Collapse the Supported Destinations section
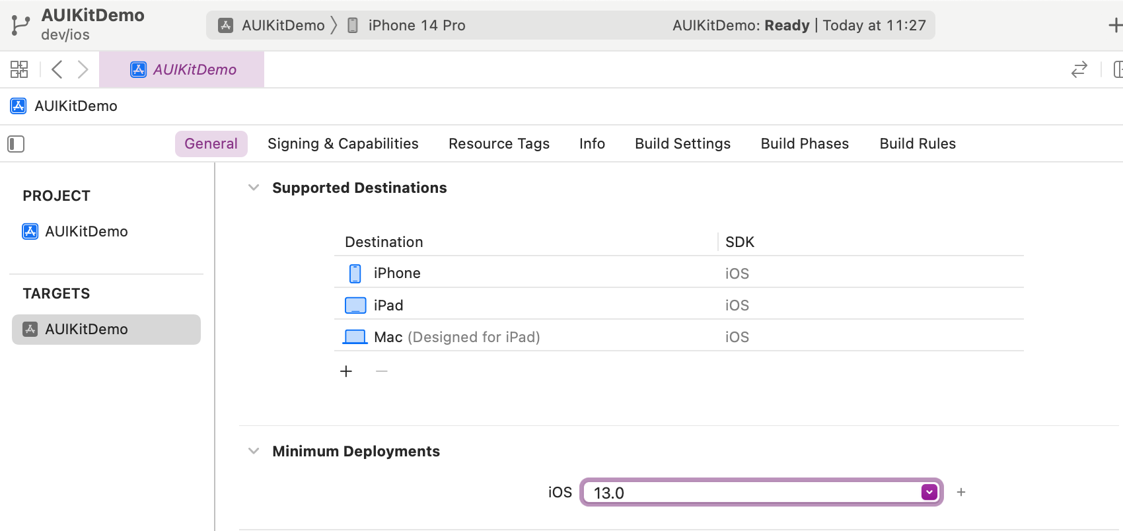The image size is (1123, 531). click(x=254, y=188)
